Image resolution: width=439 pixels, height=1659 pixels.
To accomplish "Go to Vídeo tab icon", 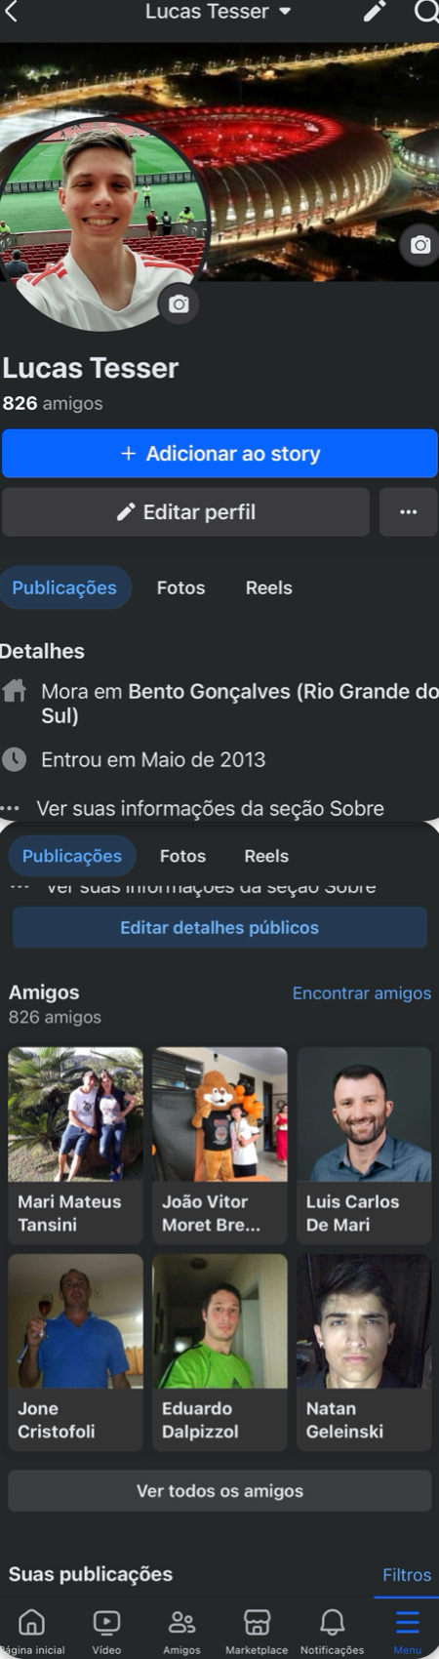I will point(106,1630).
